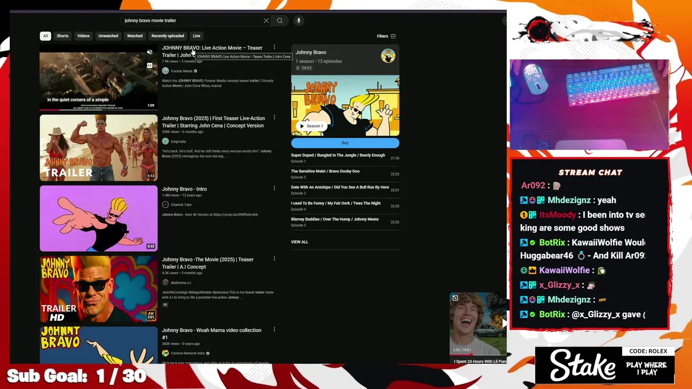Click the Foxstar Media channel name
The height and width of the screenshot is (389, 692).
click(x=182, y=71)
